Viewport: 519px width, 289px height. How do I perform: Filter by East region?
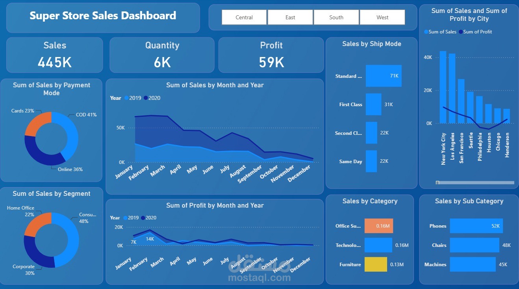click(x=290, y=17)
